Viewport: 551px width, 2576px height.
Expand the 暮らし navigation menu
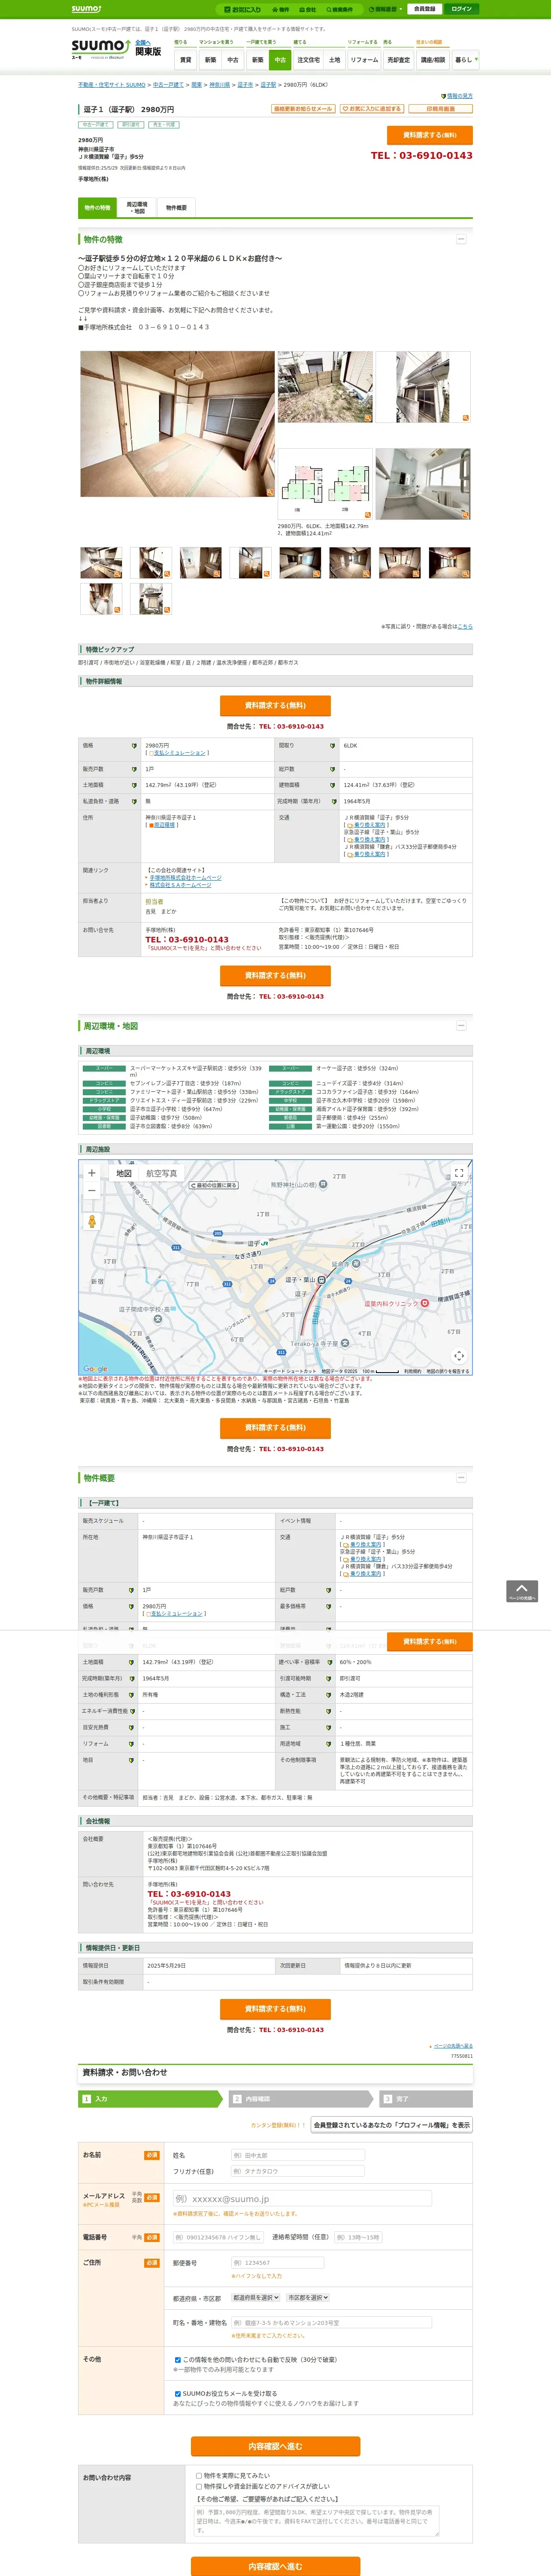[x=465, y=60]
